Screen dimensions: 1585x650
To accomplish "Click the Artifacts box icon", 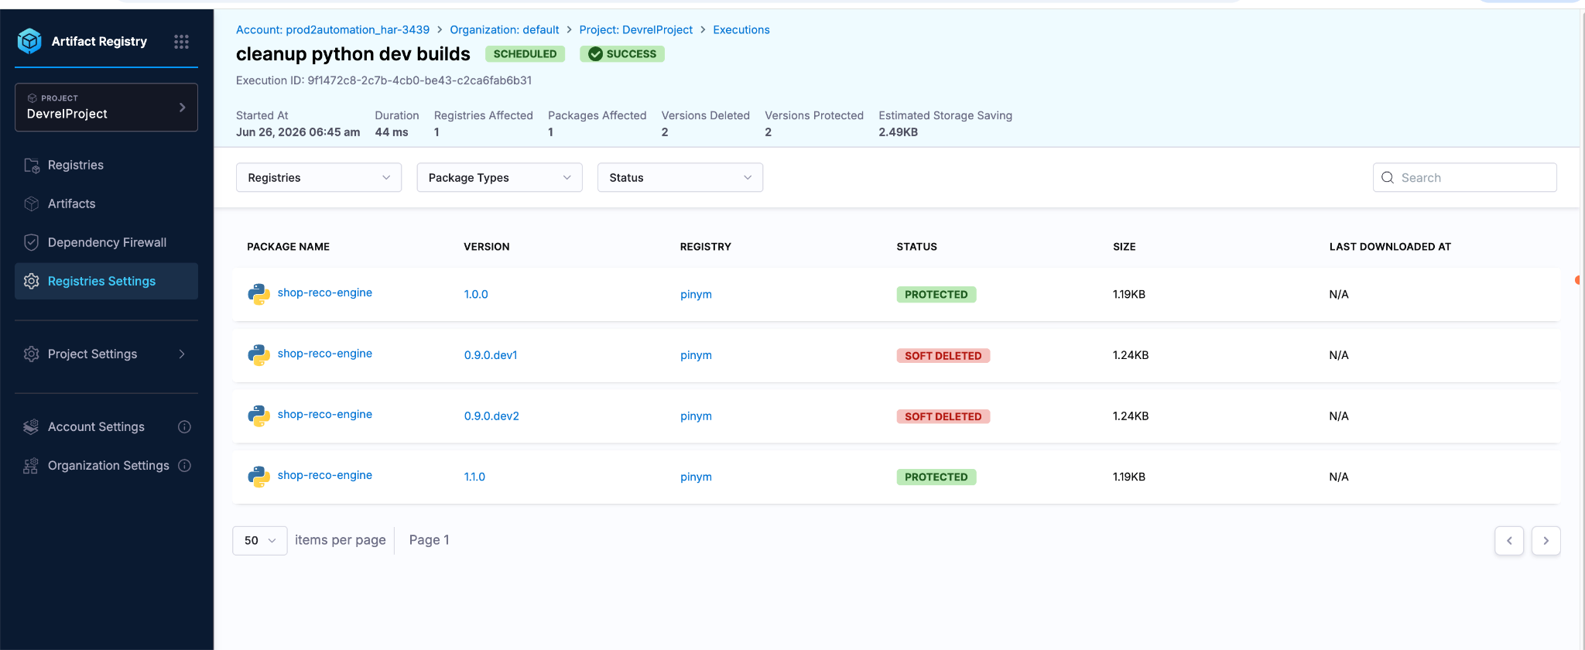I will 32,204.
